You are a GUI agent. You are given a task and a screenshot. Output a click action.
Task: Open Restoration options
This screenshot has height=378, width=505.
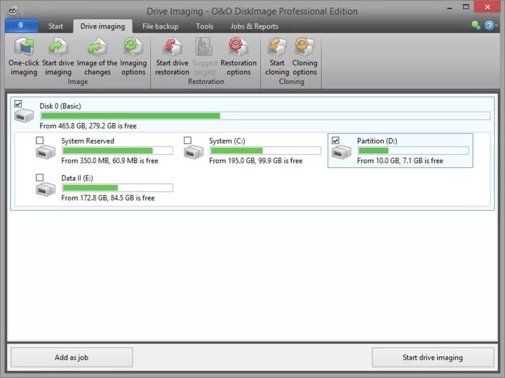tap(238, 48)
